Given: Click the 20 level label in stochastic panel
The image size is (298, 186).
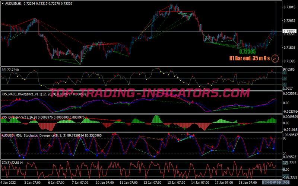Looking at the screenshot, I should click(285, 154).
